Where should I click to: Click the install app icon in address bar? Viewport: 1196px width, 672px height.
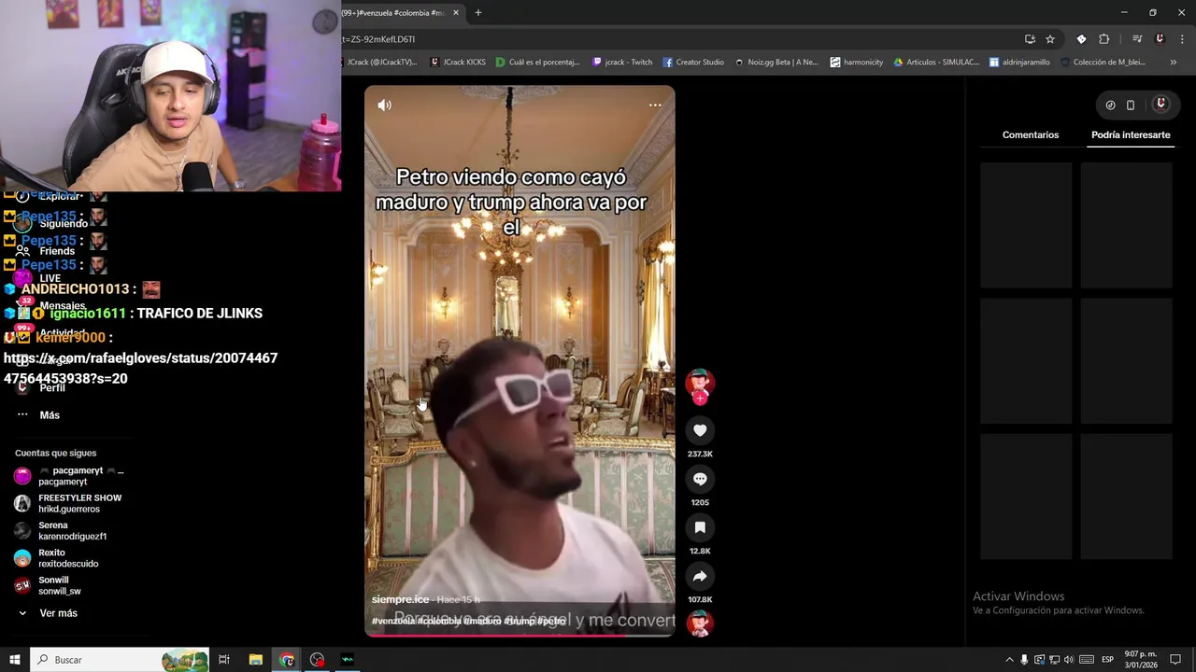coord(1030,39)
